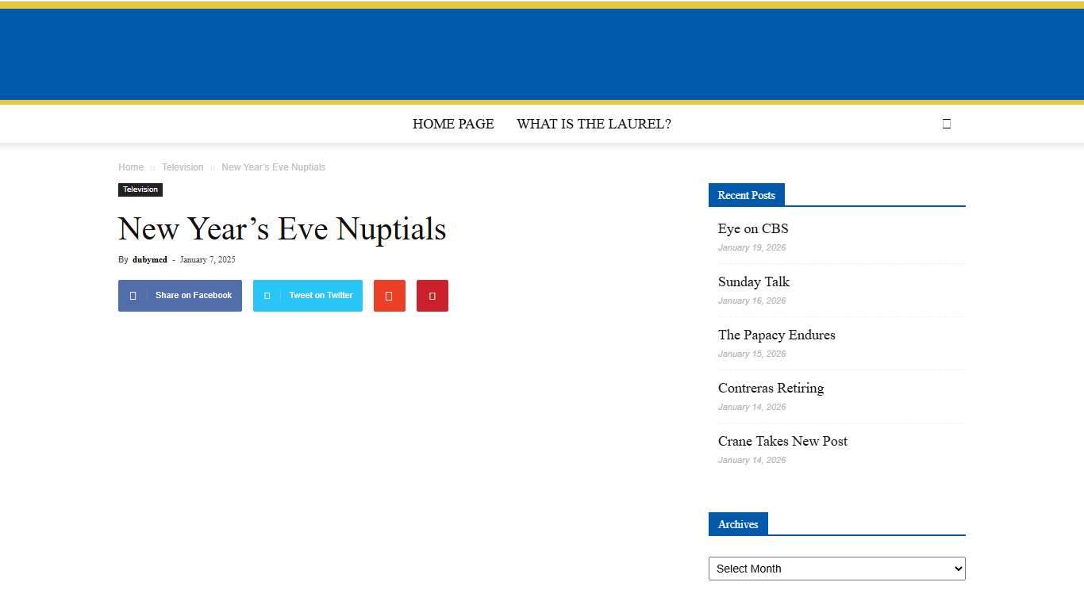Open the Crane Takes New Post article
Image resolution: width=1084 pixels, height=609 pixels.
[782, 441]
